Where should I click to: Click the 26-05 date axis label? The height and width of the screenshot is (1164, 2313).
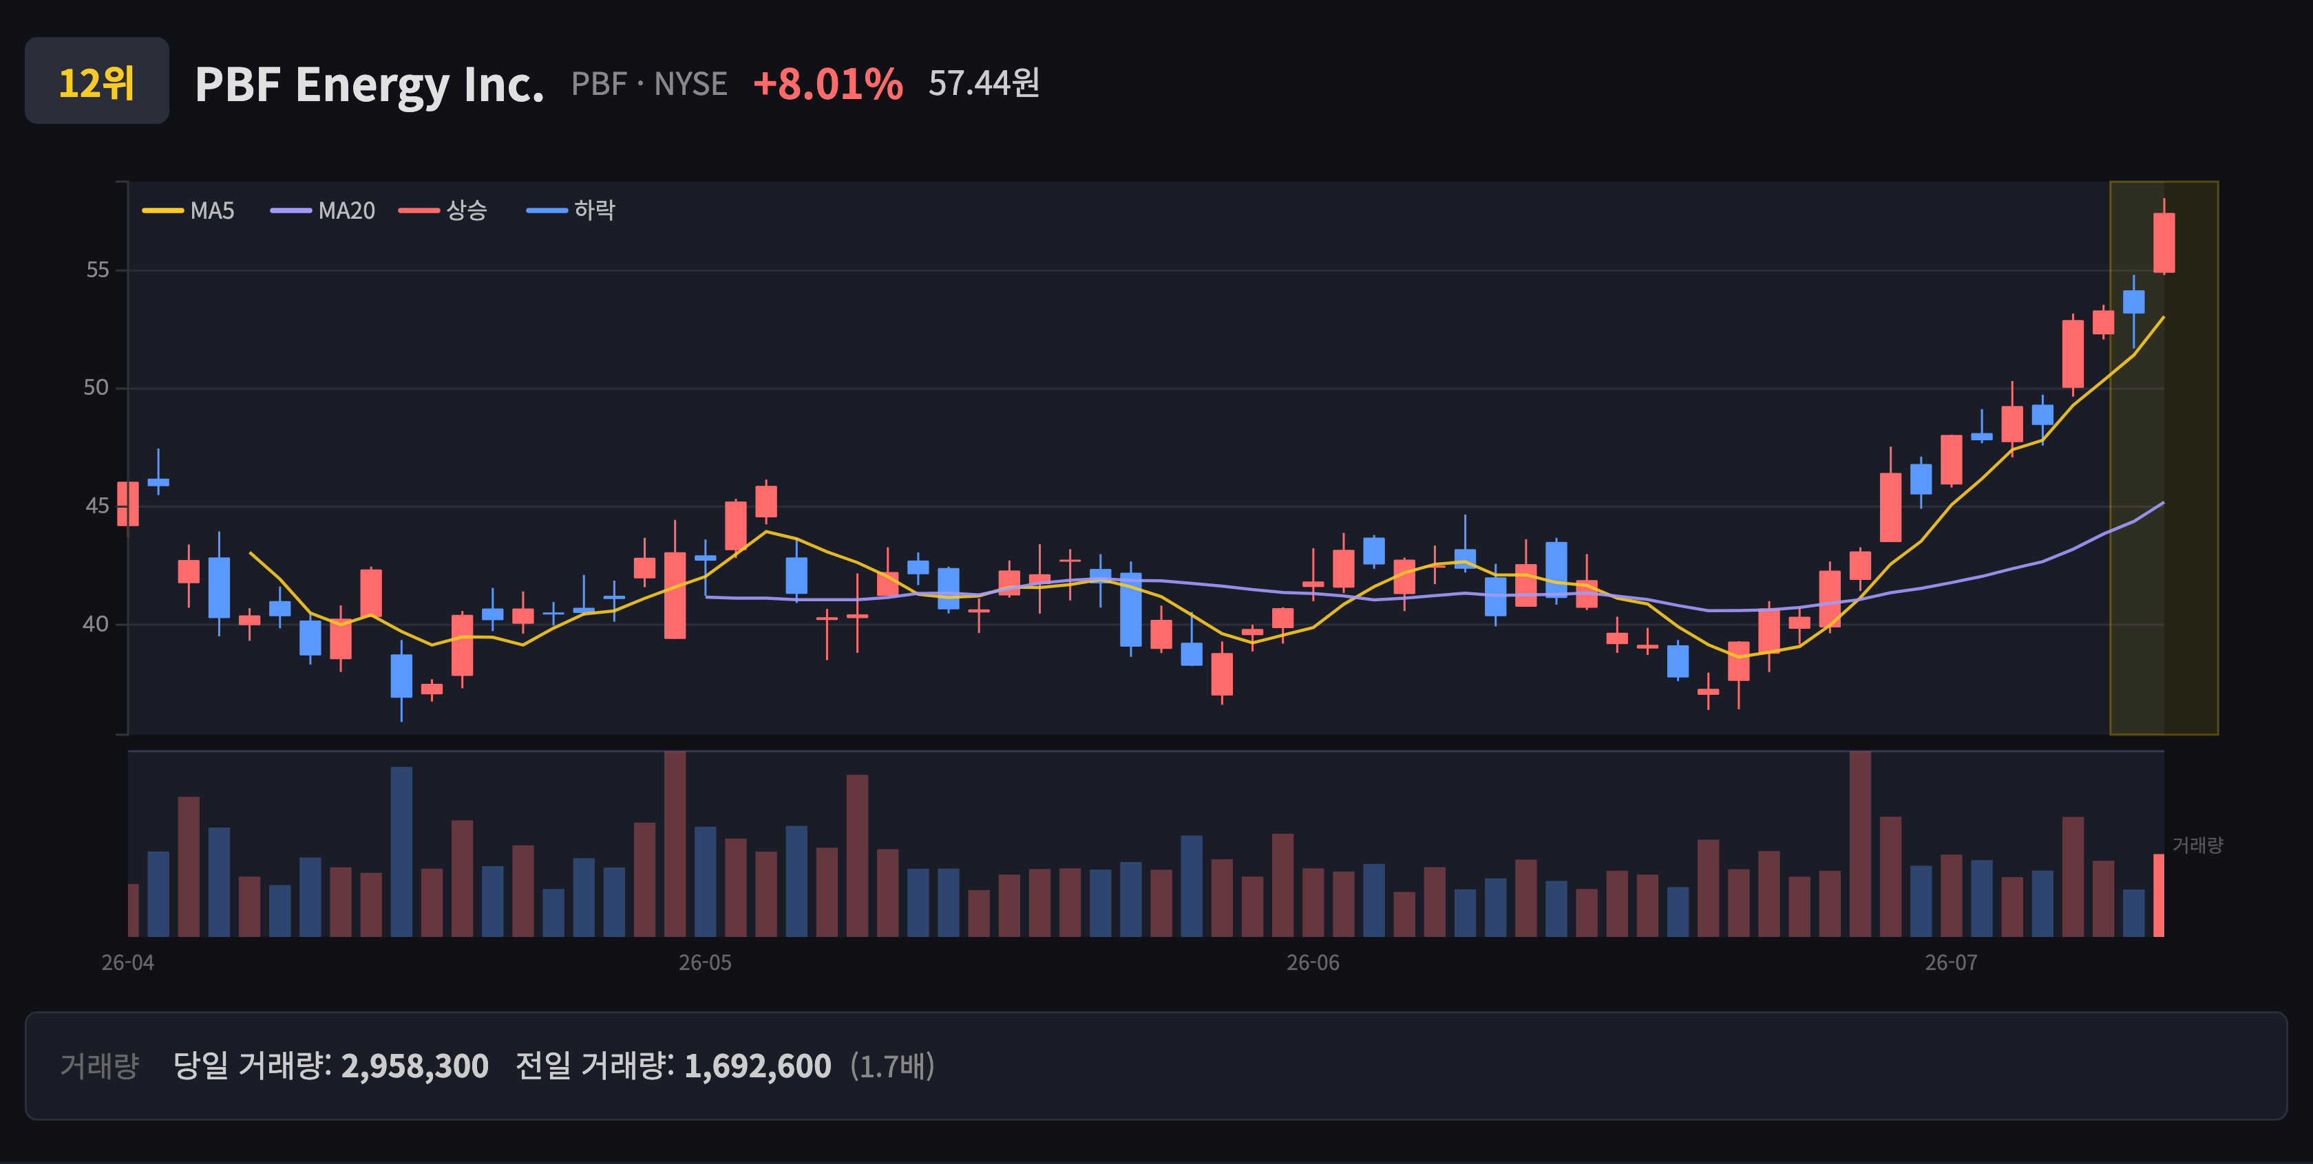tap(705, 963)
